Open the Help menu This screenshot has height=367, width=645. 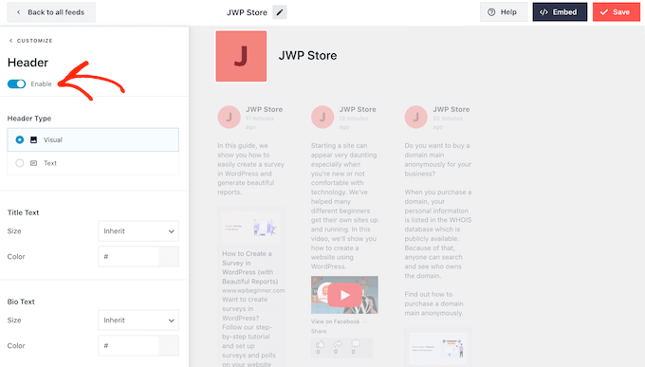click(504, 12)
